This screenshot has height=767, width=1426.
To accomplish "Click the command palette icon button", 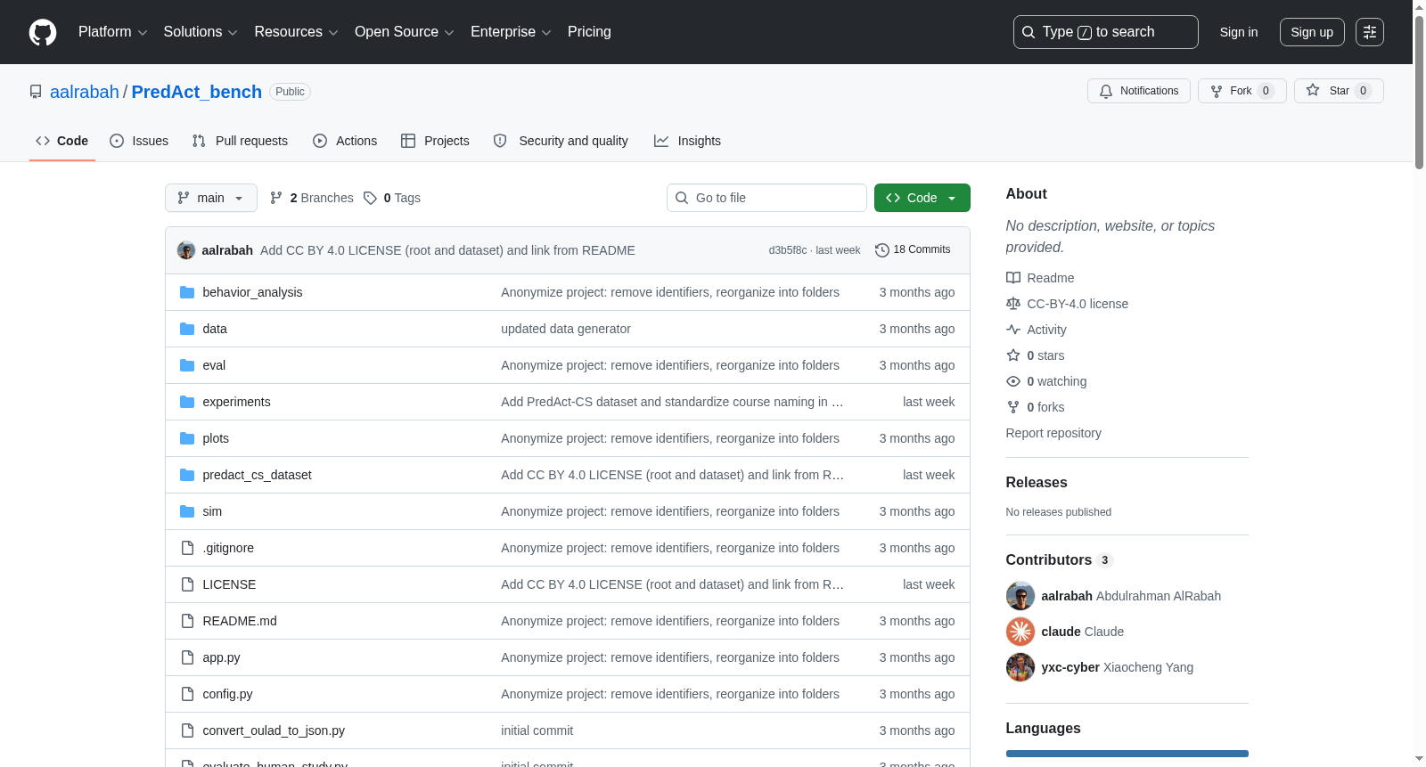I will click(1370, 32).
